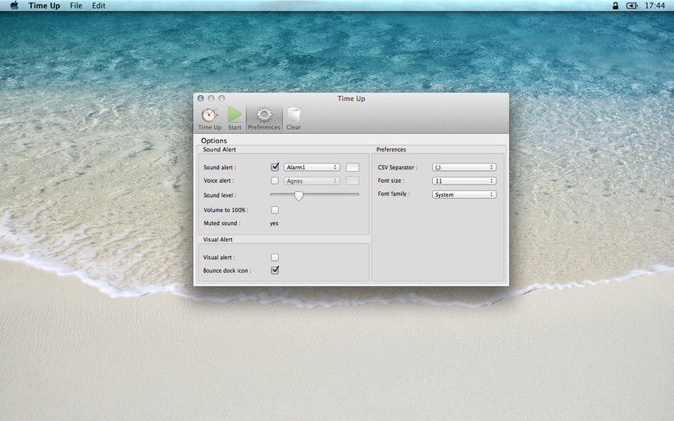This screenshot has width=674, height=421.
Task: Uncheck the Sound alert checkbox
Action: [275, 167]
